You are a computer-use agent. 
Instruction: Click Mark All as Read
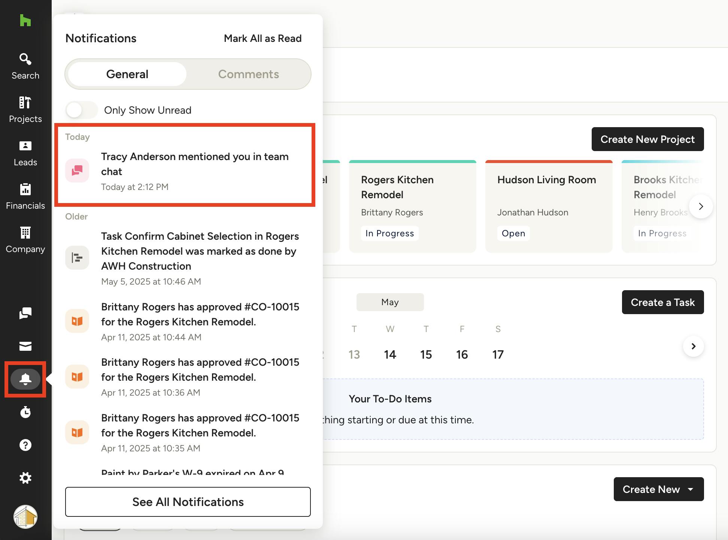tap(263, 39)
